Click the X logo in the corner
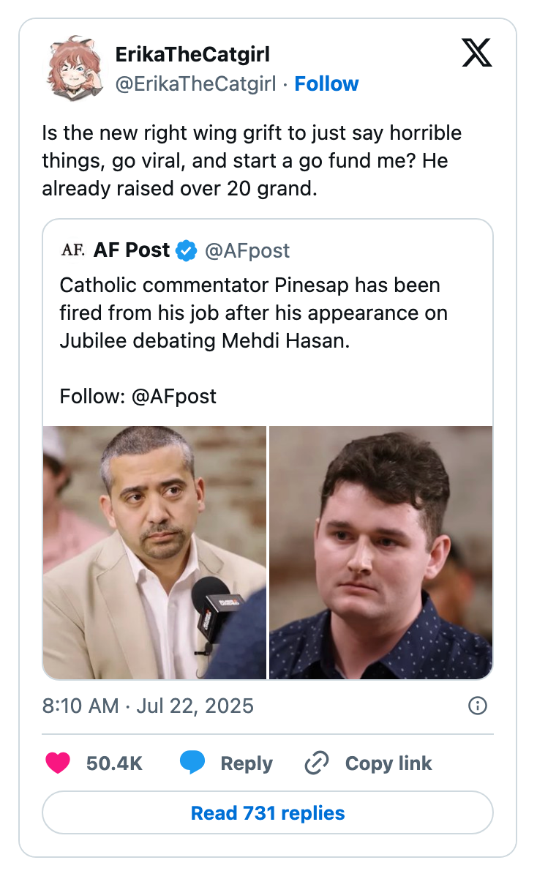This screenshot has width=537, height=871. pyautogui.click(x=477, y=53)
